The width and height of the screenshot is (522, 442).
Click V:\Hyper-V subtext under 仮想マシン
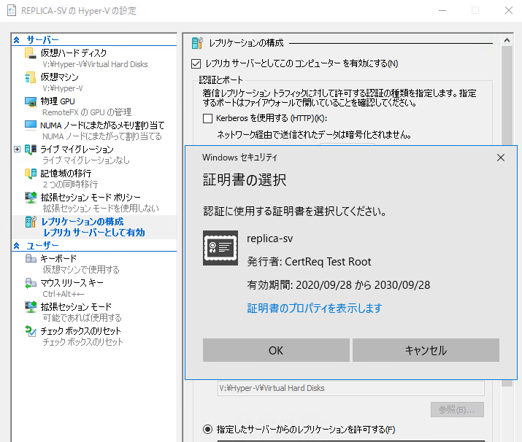(x=63, y=88)
